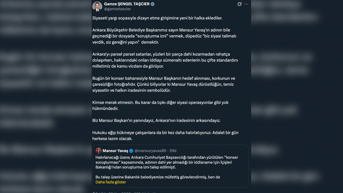The height and width of the screenshot is (193, 343).
Task: Click the Gamze ŞENGEL TAŞCIER display name
Action: point(127,4)
